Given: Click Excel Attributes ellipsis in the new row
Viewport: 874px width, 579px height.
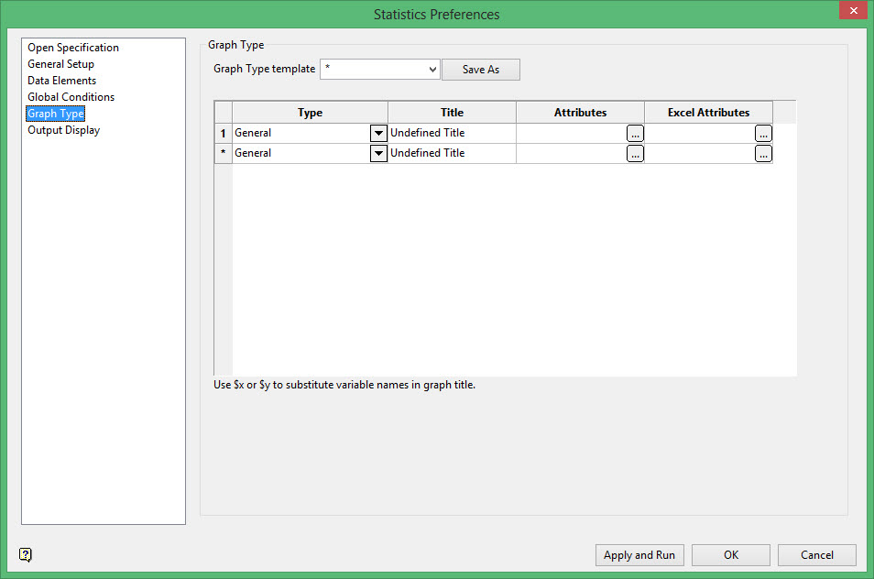Looking at the screenshot, I should point(763,154).
